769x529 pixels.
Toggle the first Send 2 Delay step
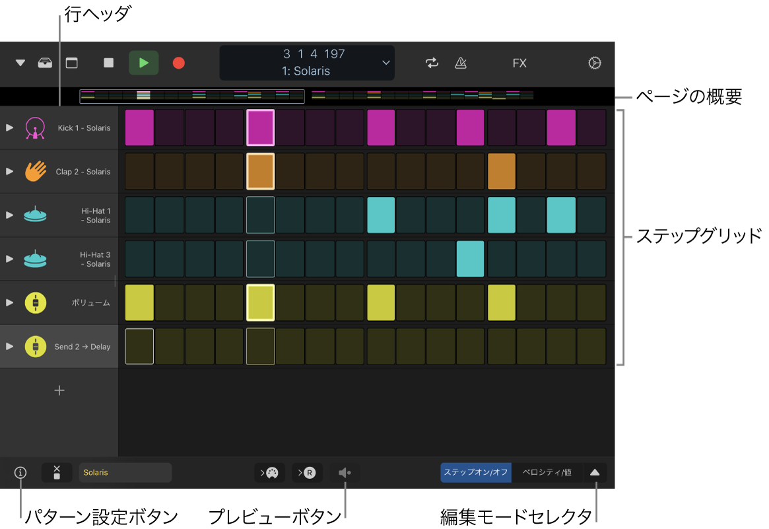click(139, 346)
